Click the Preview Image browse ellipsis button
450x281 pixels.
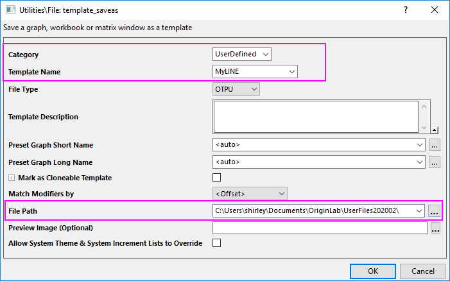(x=435, y=228)
